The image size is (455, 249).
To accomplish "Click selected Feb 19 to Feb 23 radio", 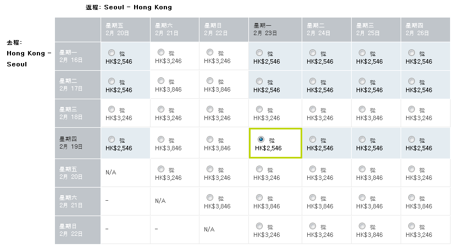I will click(x=261, y=140).
